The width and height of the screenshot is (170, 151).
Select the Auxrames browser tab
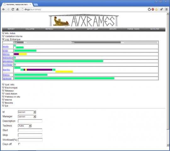pos(17,4)
